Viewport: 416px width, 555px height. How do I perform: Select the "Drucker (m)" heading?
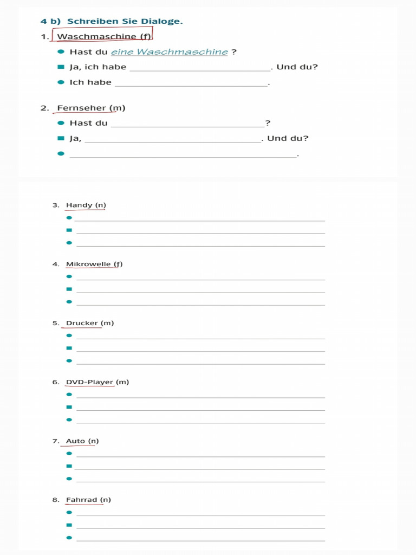90,324
